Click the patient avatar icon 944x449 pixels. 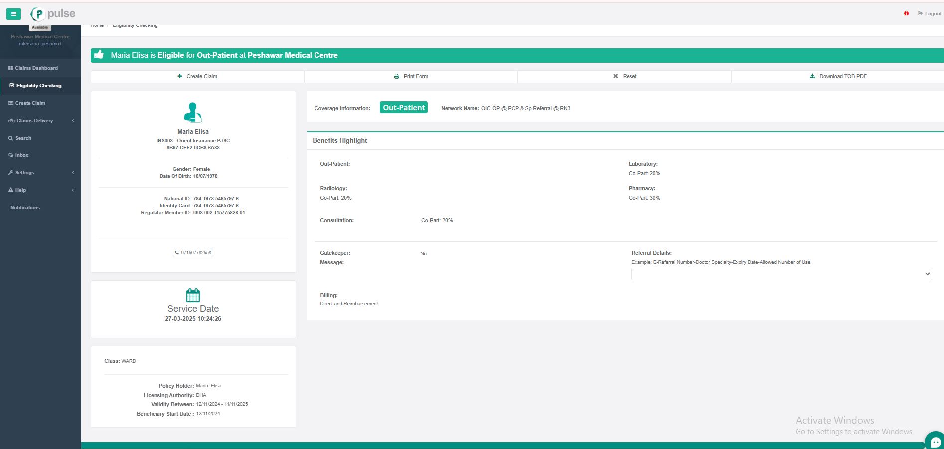(x=193, y=112)
